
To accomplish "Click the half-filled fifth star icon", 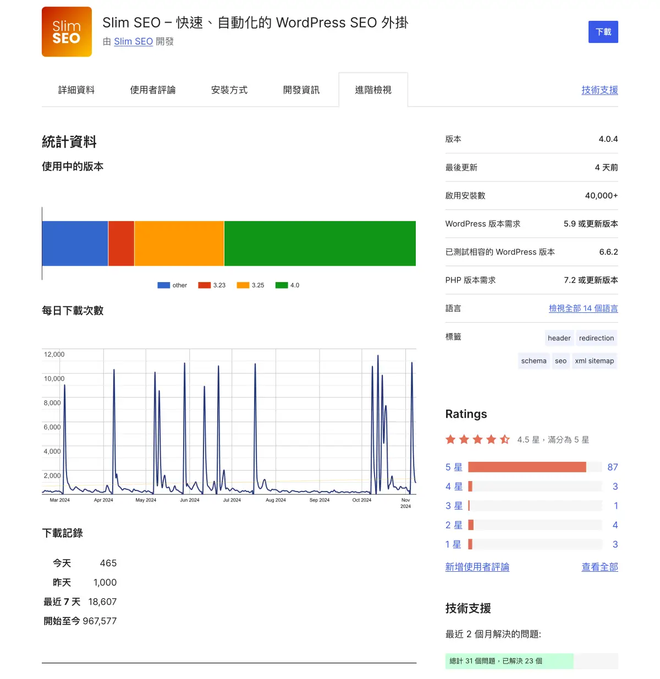I will coord(505,439).
